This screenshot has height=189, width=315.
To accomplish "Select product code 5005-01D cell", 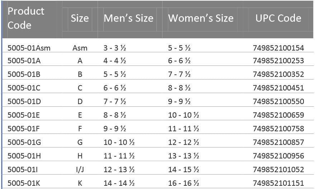I will pos(24,102).
